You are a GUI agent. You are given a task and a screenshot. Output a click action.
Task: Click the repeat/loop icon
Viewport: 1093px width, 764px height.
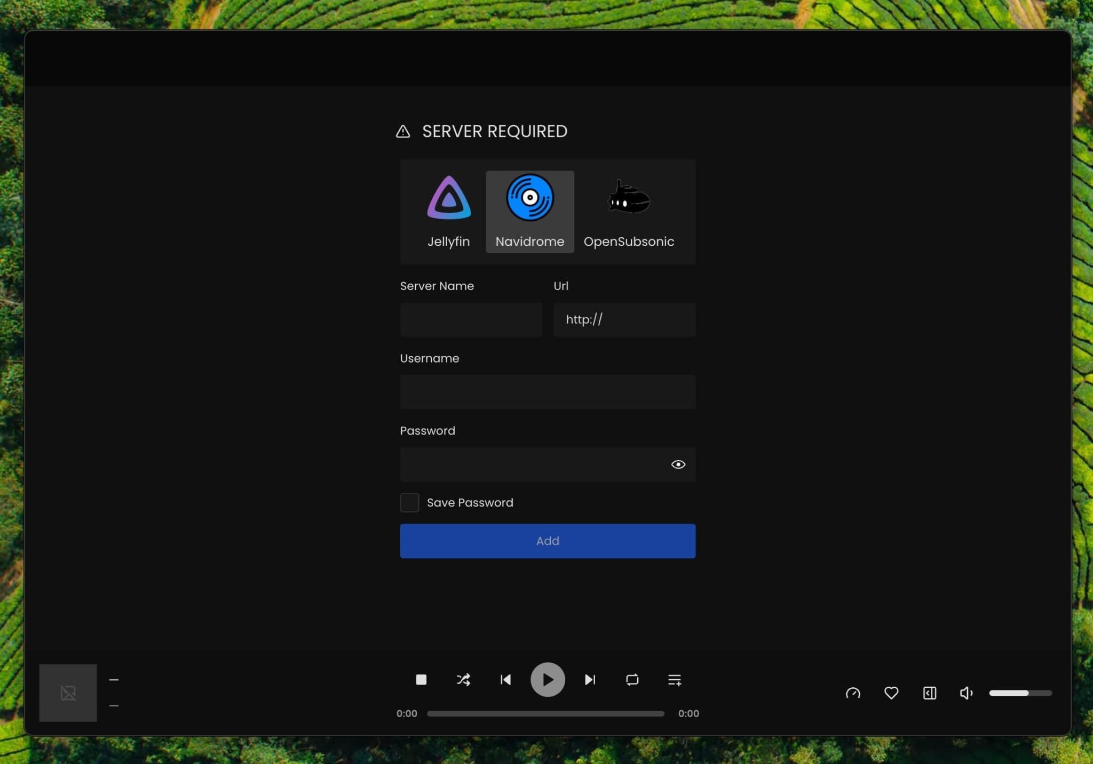[632, 679]
